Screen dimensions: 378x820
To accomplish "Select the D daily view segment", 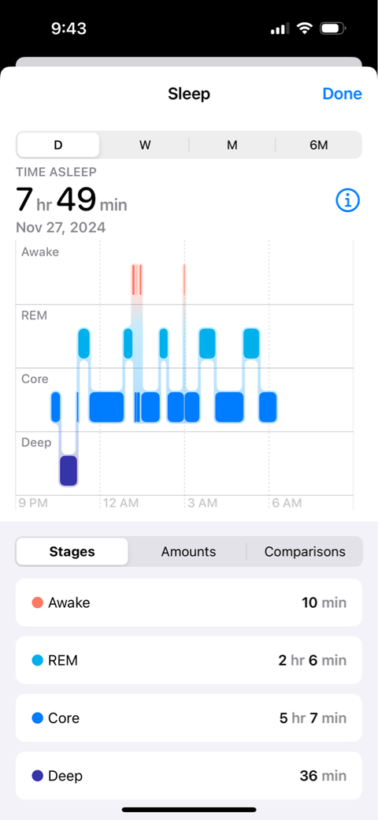I will click(58, 145).
